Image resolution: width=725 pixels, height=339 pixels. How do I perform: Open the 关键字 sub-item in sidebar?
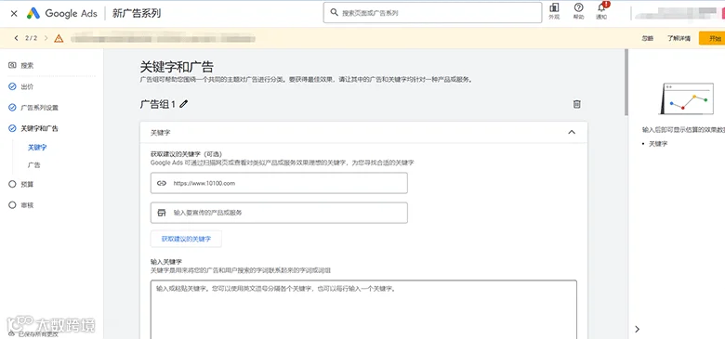(37, 148)
